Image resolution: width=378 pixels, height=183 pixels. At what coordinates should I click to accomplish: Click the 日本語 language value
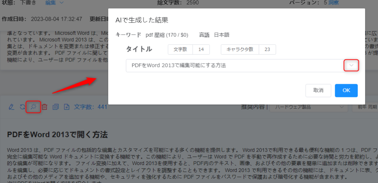click(x=221, y=35)
